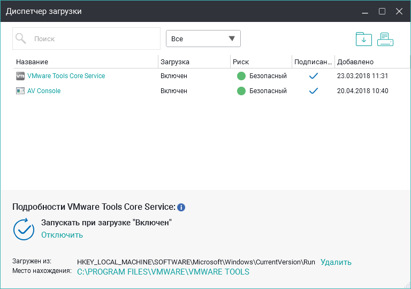Click the window resize grip corner
Screen dimensions: 411x289
click(407, 285)
